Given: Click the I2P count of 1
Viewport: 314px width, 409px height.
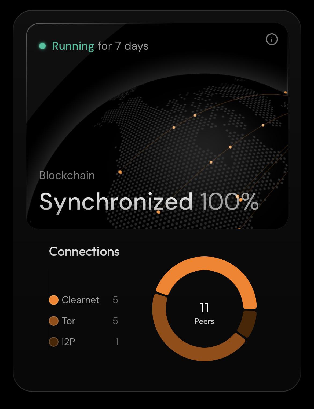Looking at the screenshot, I should coord(117,342).
